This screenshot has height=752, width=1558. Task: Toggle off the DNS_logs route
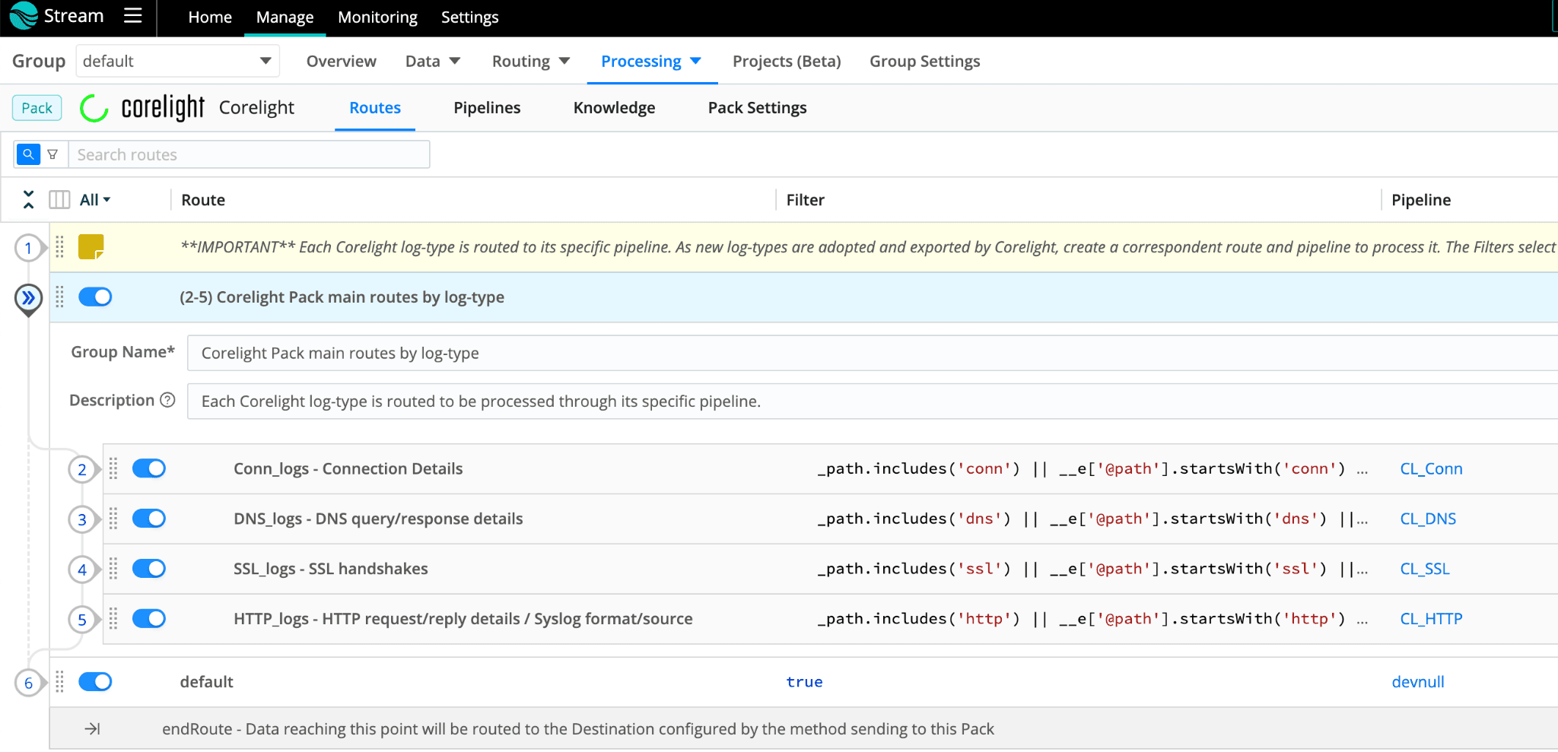click(149, 519)
